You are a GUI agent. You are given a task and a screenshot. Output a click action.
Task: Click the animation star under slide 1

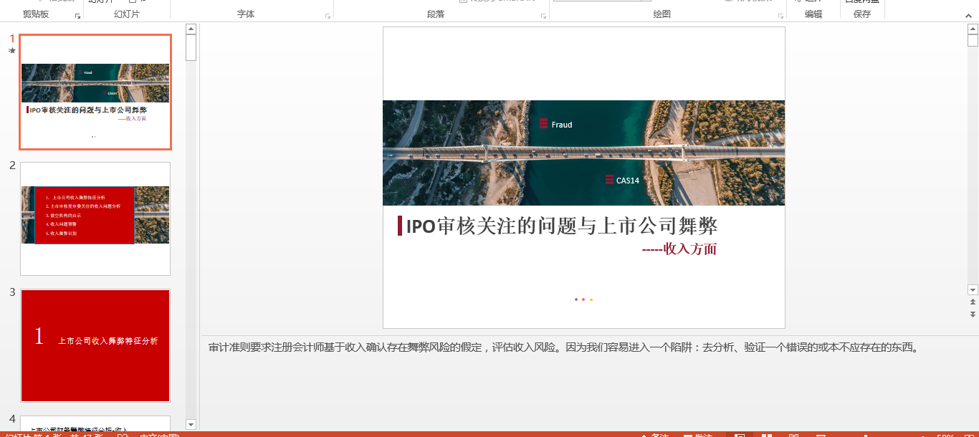click(11, 51)
